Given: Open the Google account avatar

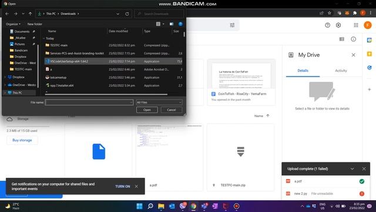Looking at the screenshot, I should 368,25.
